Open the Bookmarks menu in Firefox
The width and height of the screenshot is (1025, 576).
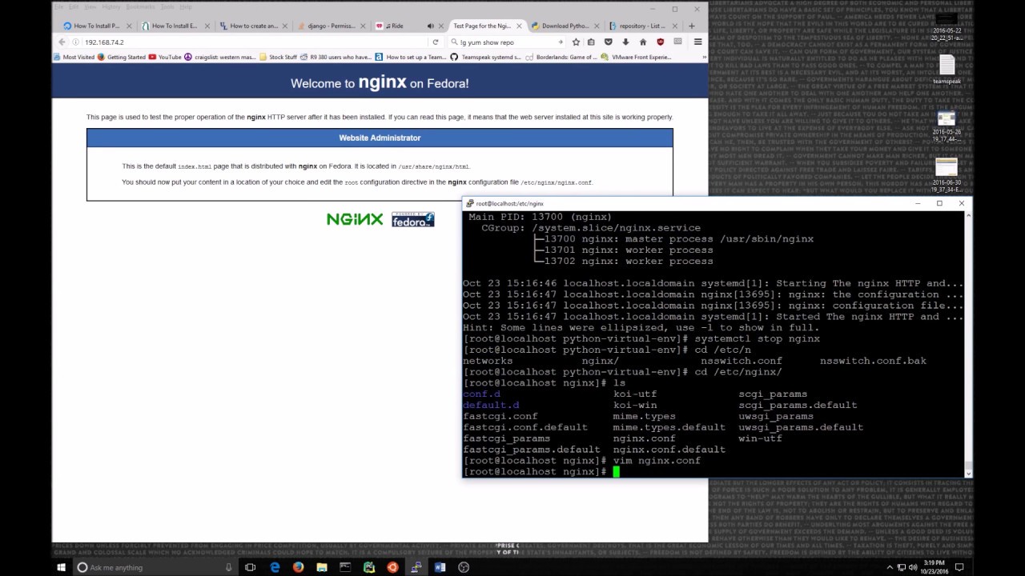pos(140,6)
